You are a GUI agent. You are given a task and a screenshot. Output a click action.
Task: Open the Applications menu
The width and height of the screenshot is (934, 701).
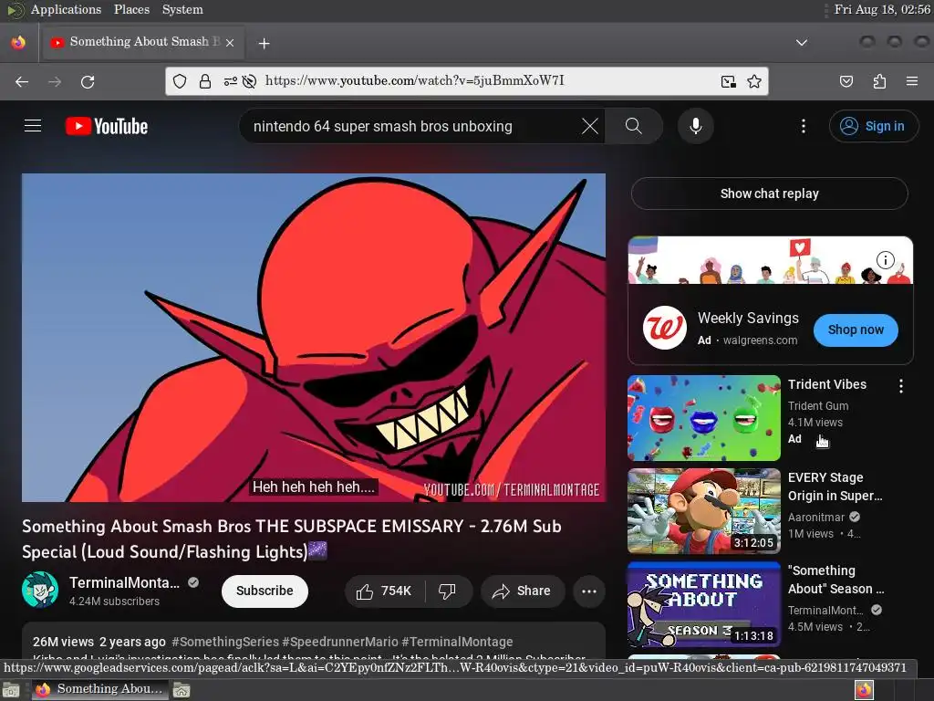click(x=66, y=9)
